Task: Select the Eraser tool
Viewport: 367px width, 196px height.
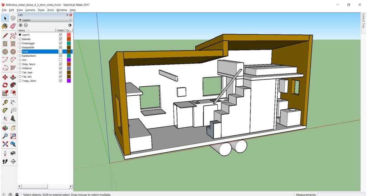Action: 13,26
